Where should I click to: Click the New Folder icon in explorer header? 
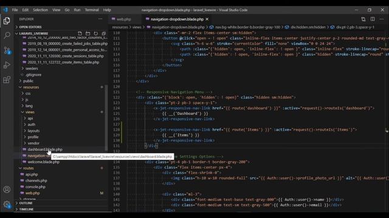tap(88, 33)
